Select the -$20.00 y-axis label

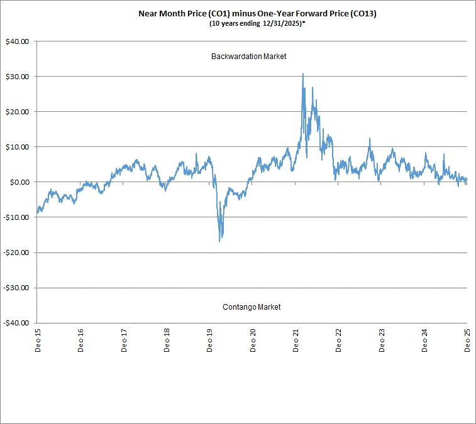[x=16, y=253]
